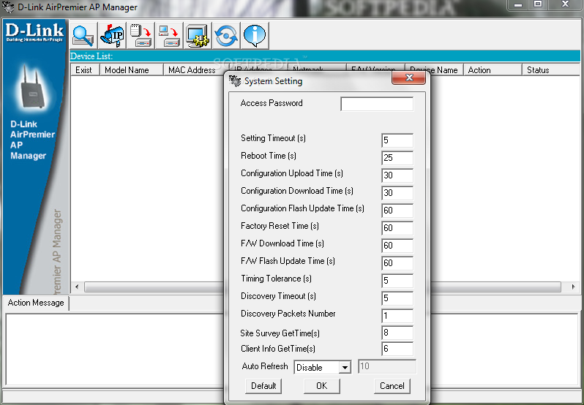584x405 pixels.
Task: Click the Discover devices magnifier icon
Action: (83, 35)
